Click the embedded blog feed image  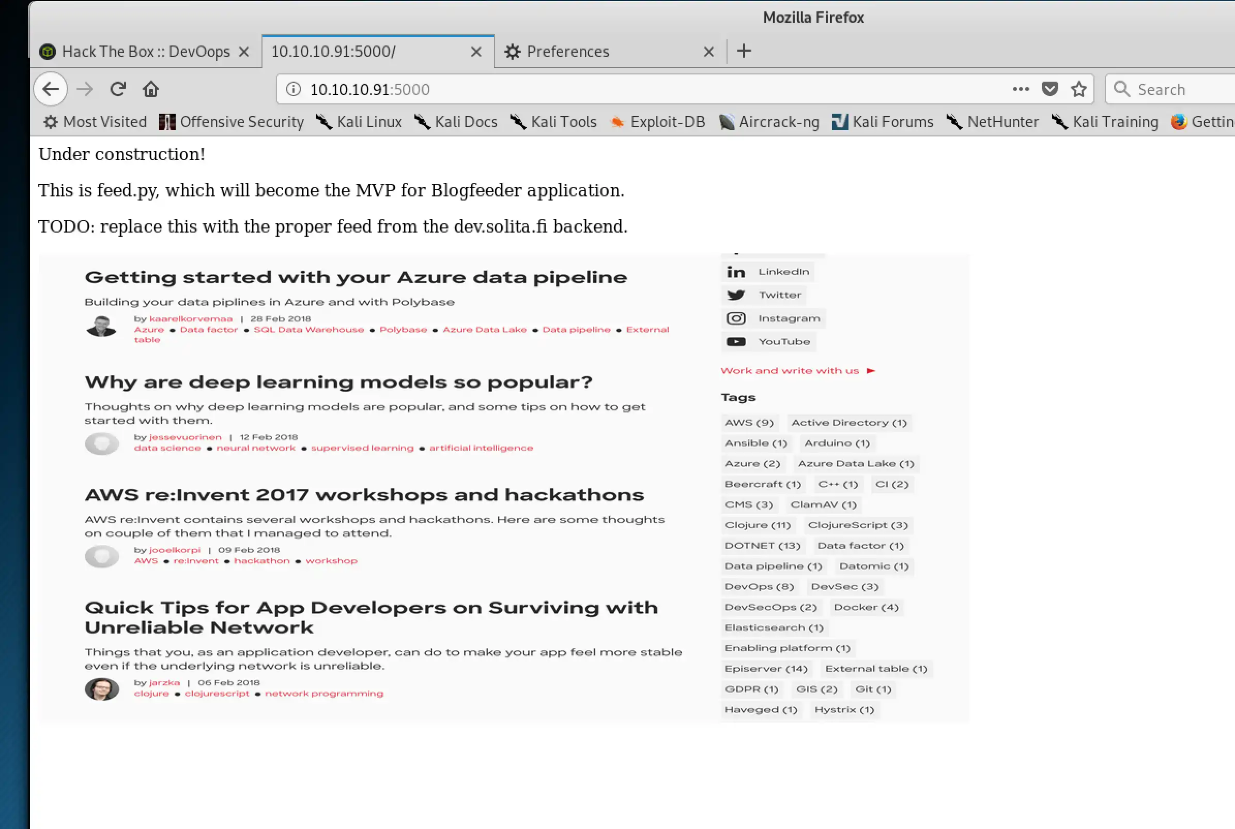tap(504, 487)
